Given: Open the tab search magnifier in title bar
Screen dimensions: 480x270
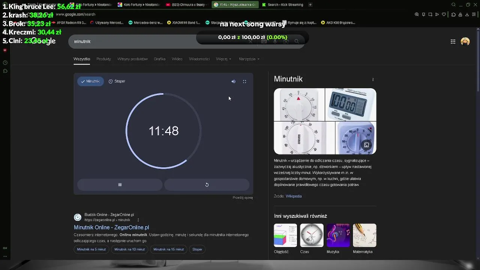Looking at the screenshot, I should point(453,4).
